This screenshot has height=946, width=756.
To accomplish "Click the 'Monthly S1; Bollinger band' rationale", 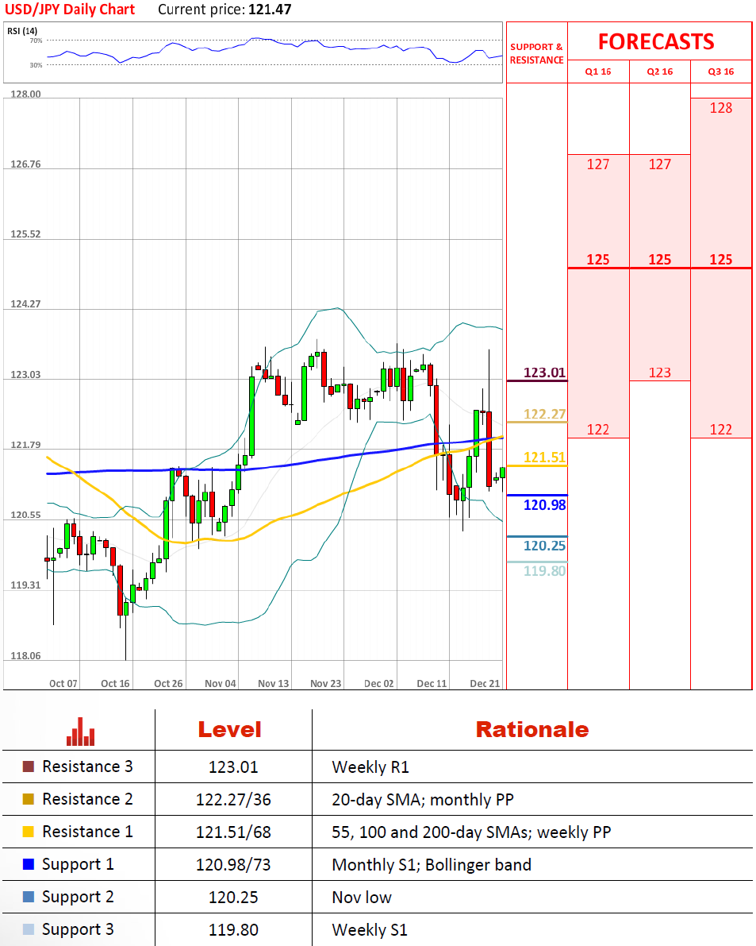I will point(432,865).
